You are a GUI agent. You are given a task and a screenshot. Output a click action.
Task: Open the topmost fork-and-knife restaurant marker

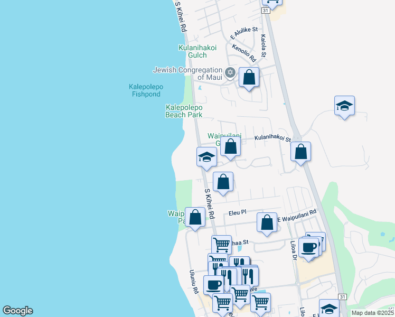click(x=240, y=262)
